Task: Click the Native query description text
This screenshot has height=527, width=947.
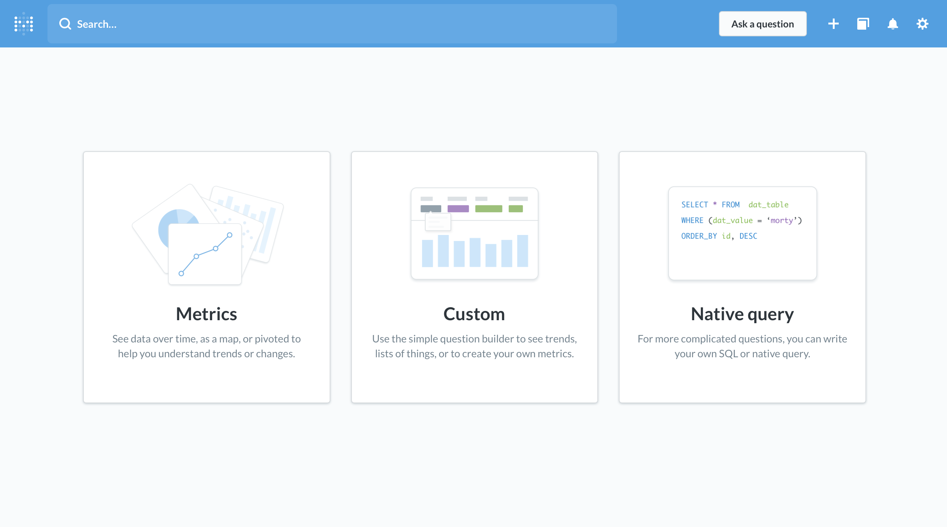Action: tap(742, 346)
